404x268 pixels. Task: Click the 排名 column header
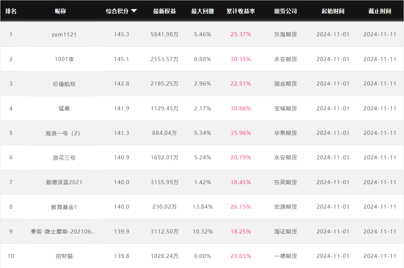(11, 11)
